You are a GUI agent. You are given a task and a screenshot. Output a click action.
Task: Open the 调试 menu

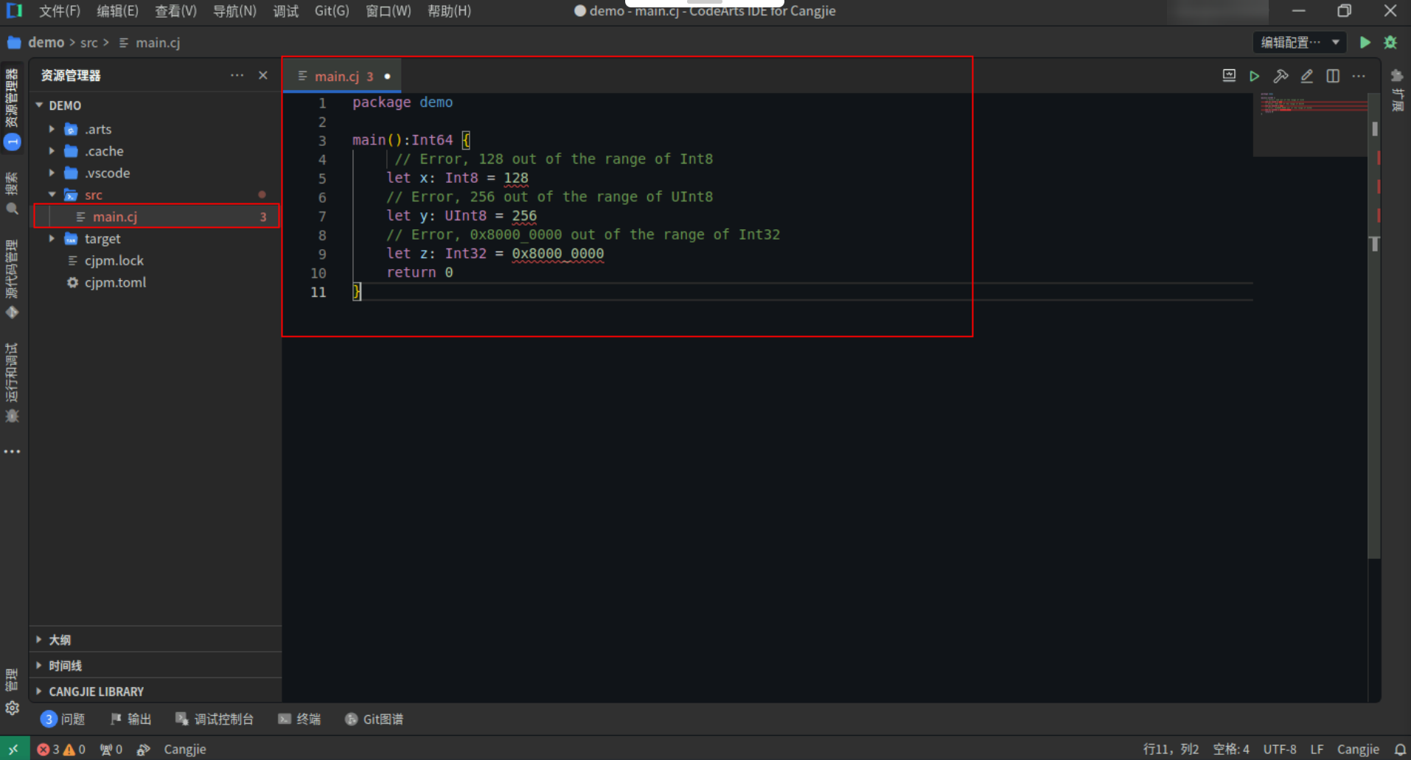point(285,11)
